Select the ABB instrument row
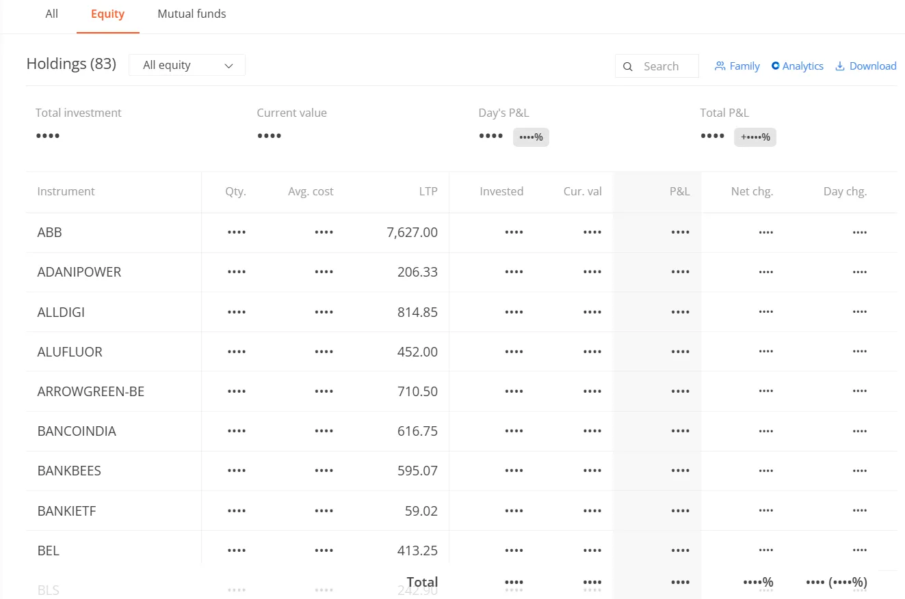905x599 pixels. click(461, 232)
